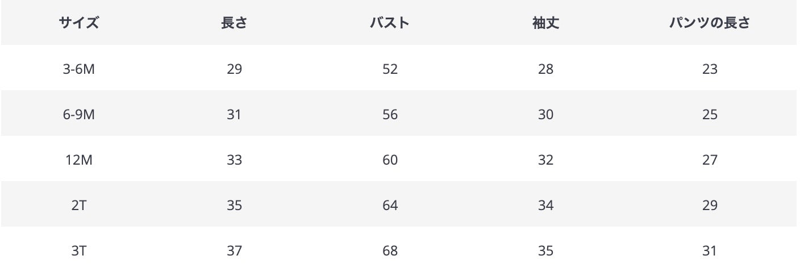This screenshot has height=268, width=800.
Task: Click pants length 27 for 12M
Action: 710,160
